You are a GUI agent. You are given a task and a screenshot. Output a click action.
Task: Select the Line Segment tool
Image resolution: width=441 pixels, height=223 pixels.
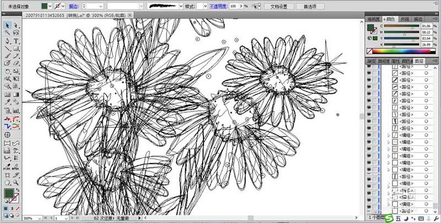coord(8,48)
